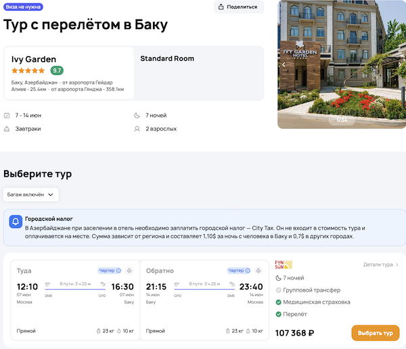406x349 pixels.
Task: Click the Групповой трансфер grey checkmark
Action: pyautogui.click(x=278, y=290)
